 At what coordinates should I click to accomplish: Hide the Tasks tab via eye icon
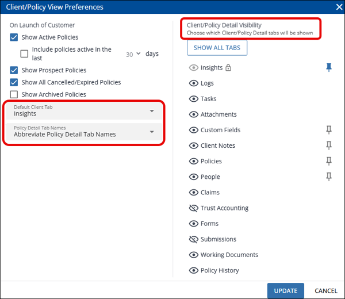[194, 99]
